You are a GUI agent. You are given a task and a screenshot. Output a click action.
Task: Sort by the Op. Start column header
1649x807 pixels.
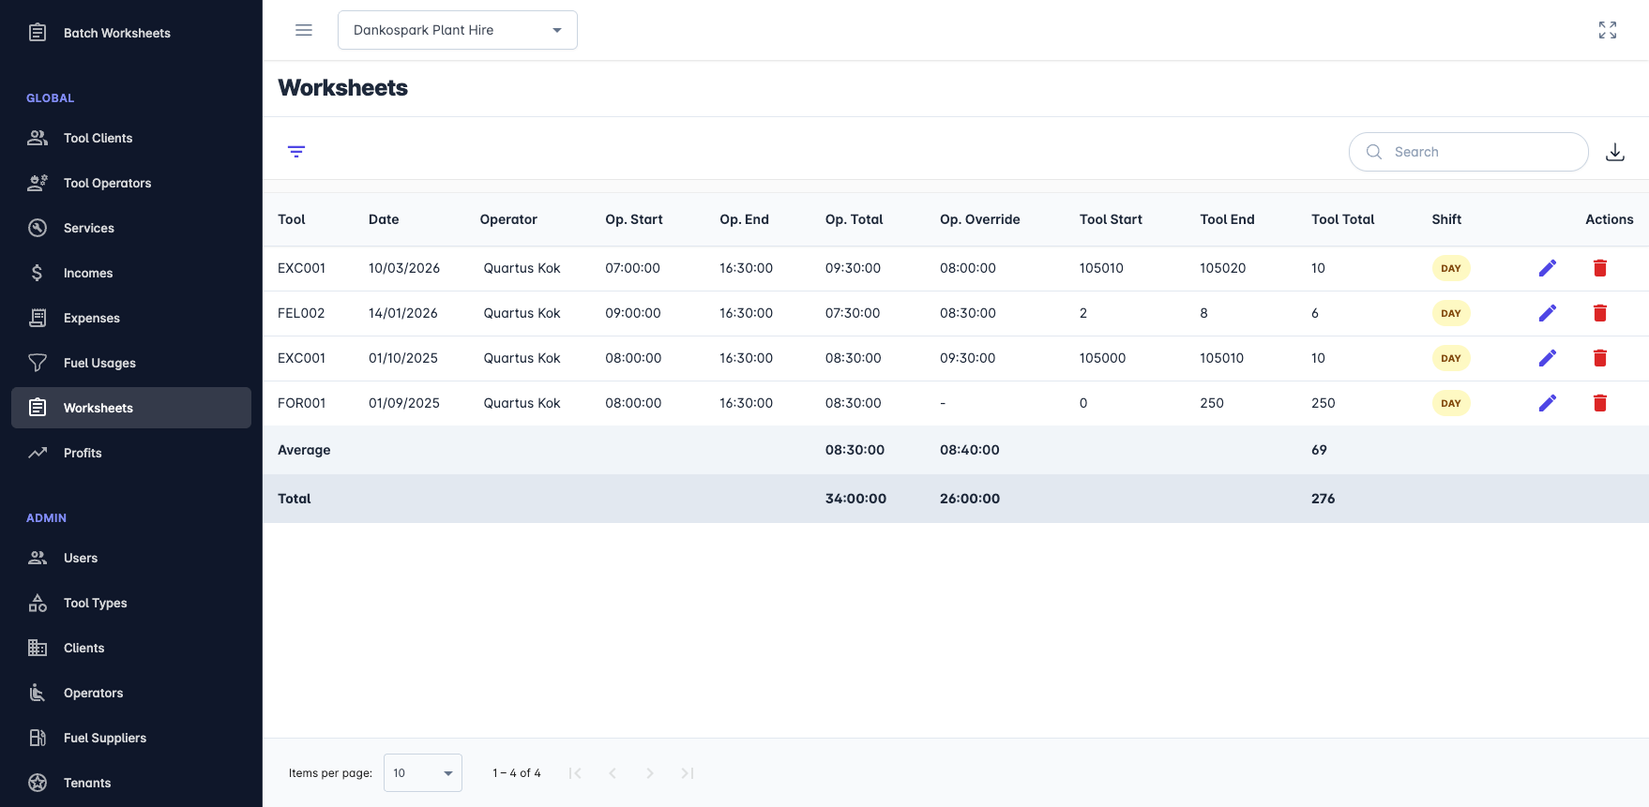click(x=634, y=219)
